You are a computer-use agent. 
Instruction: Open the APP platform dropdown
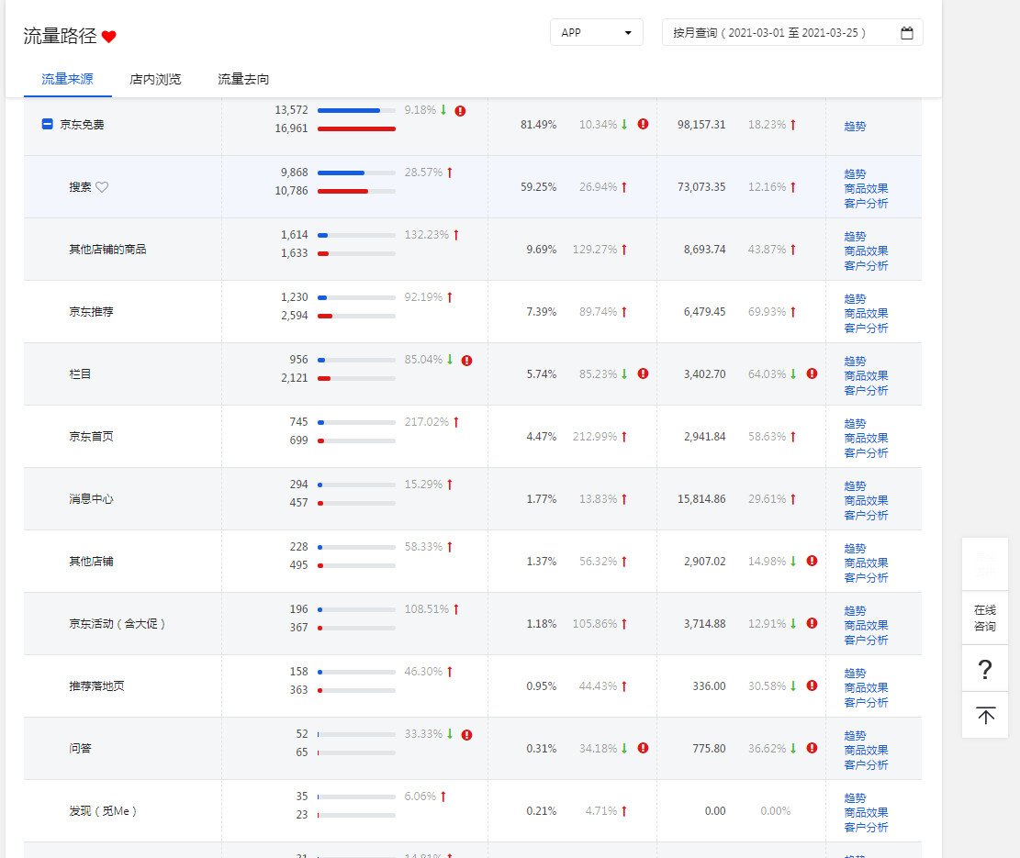tap(597, 32)
